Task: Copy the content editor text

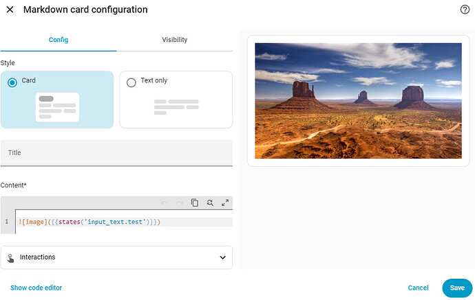Action: tap(195, 203)
